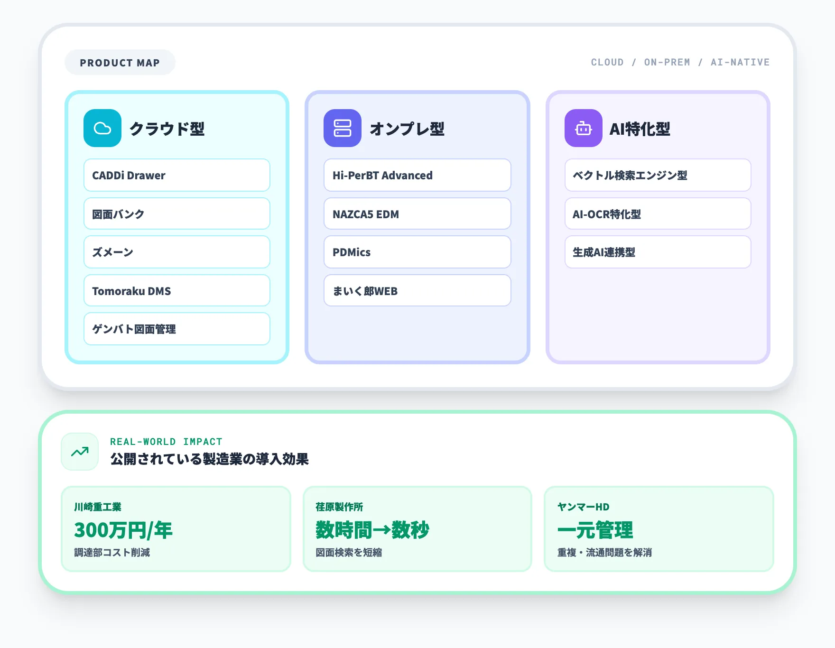Enable the AI-OCR特化型 option
The width and height of the screenshot is (835, 648).
[658, 214]
